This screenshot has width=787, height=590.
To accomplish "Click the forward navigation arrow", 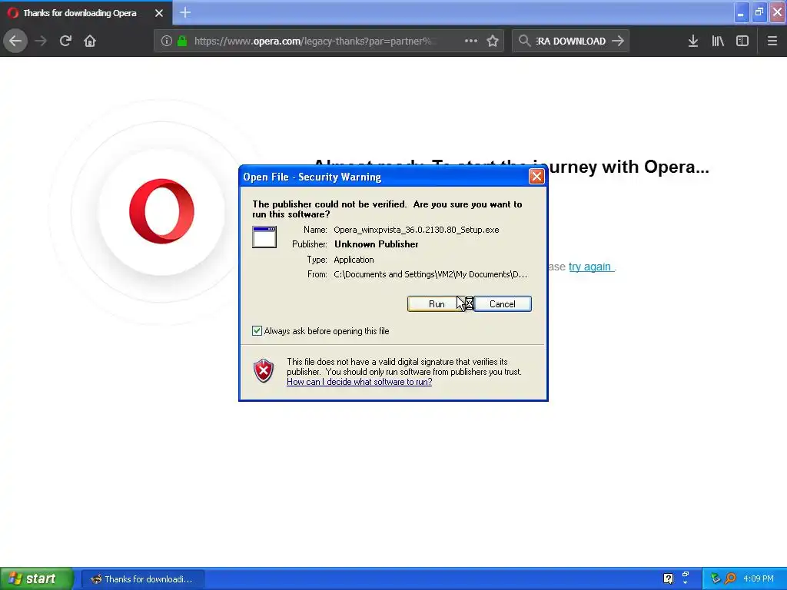I will coord(41,41).
